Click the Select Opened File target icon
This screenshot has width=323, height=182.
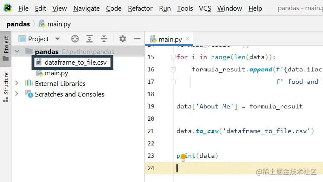(x=75, y=39)
